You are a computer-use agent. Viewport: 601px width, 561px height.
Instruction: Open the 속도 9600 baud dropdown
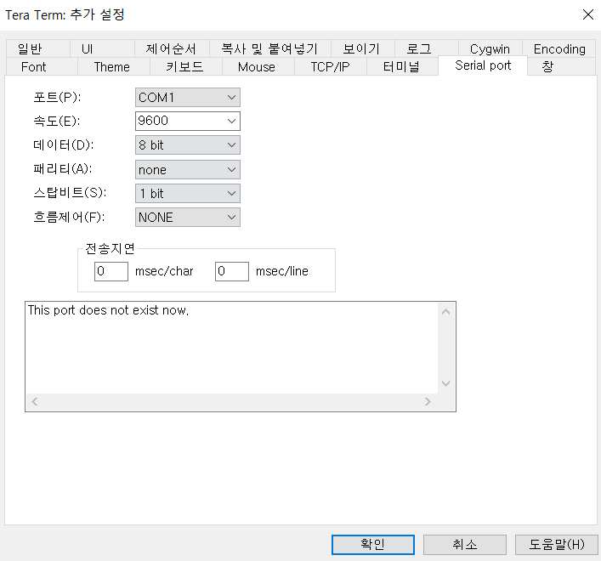tap(187, 121)
